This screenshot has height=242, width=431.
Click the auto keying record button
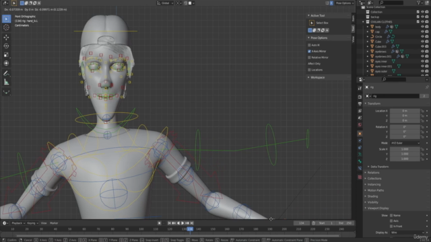click(160, 223)
